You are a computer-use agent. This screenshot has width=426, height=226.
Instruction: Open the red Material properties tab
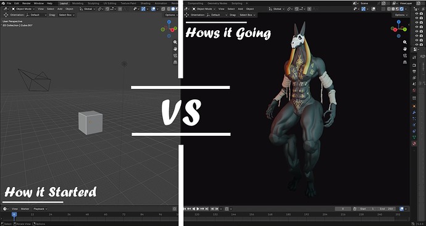pyautogui.click(x=414, y=143)
